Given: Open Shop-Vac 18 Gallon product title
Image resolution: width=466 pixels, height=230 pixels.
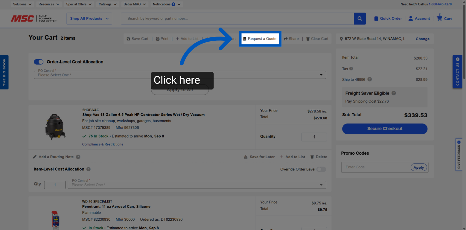Looking at the screenshot, I should tap(143, 115).
